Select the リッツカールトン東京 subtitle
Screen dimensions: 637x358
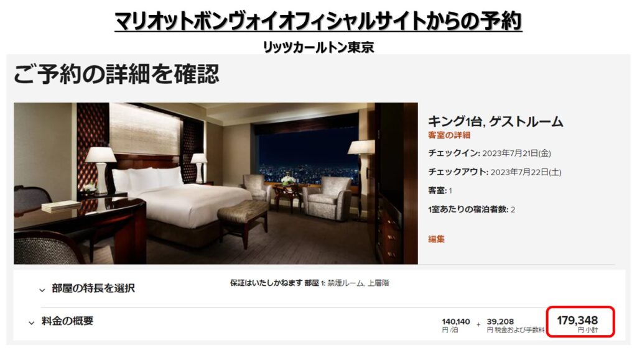(318, 47)
